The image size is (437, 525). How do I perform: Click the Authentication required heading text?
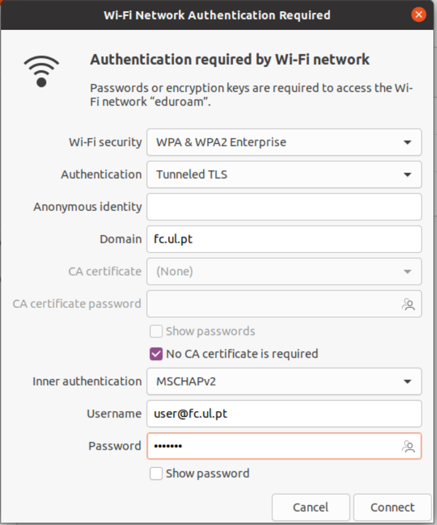click(230, 60)
